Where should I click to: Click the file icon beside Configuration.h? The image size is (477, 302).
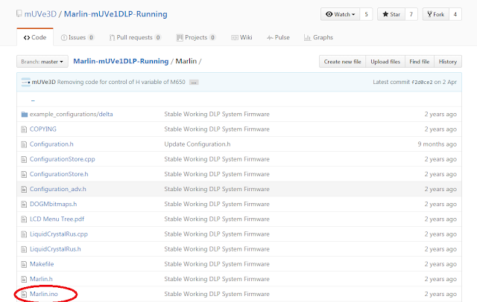[x=24, y=144]
